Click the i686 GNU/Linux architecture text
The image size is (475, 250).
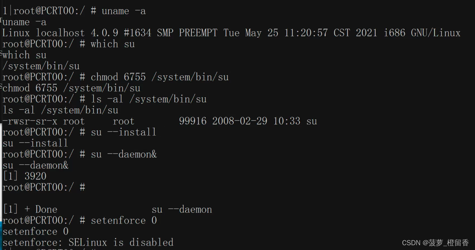(x=422, y=33)
